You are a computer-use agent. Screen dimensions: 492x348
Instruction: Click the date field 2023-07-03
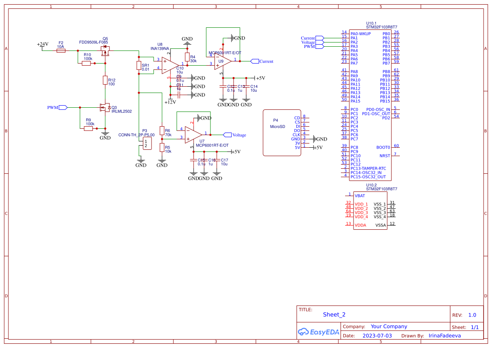click(x=378, y=335)
